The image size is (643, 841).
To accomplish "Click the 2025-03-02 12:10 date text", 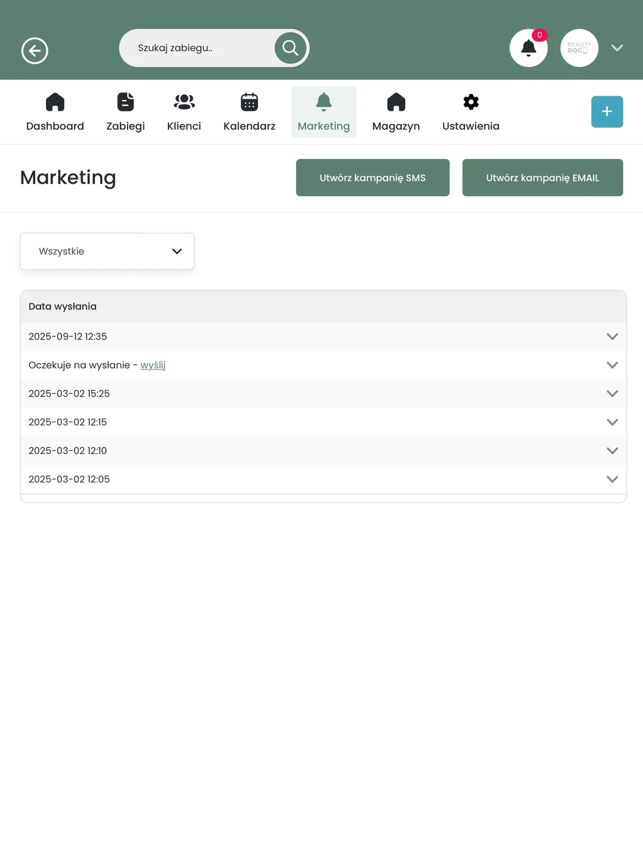I will (68, 451).
